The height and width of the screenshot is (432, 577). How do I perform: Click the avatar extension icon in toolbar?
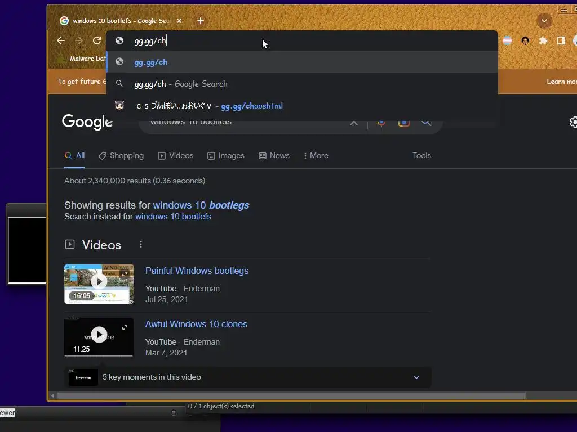(525, 40)
